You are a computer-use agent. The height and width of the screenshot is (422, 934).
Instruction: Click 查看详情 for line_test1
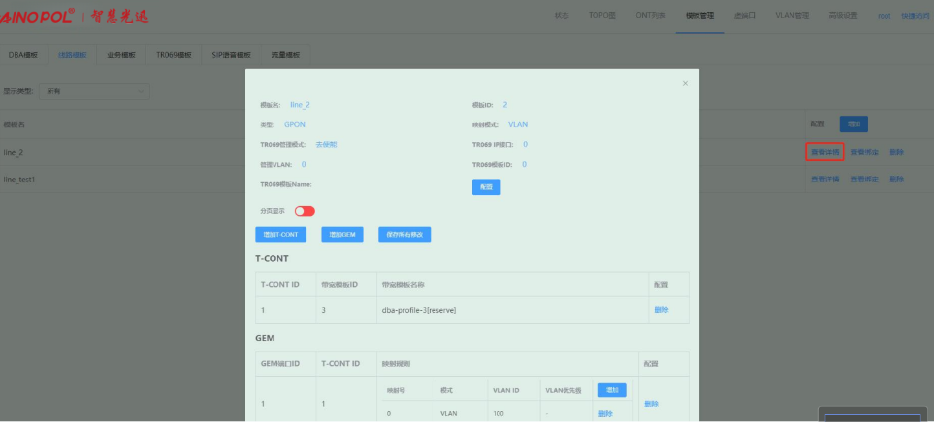click(825, 179)
